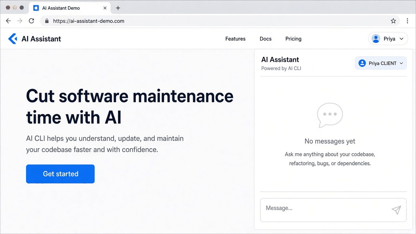
Task: Click the Cut software maintenance headline
Action: pos(130,107)
